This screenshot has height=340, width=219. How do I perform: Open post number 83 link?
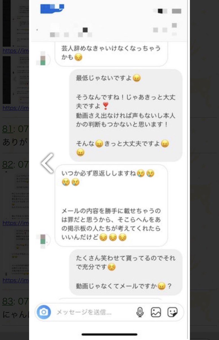coord(7,301)
